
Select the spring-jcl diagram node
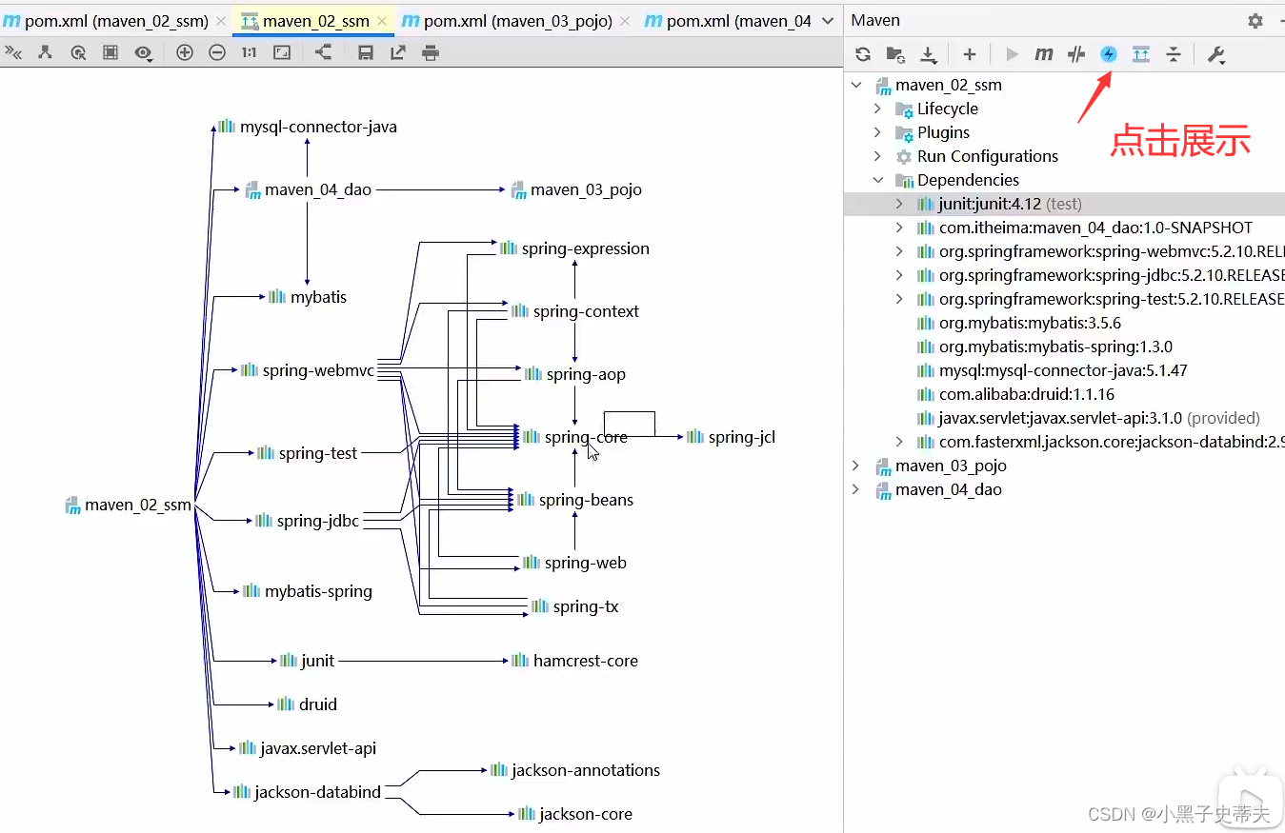tap(731, 437)
